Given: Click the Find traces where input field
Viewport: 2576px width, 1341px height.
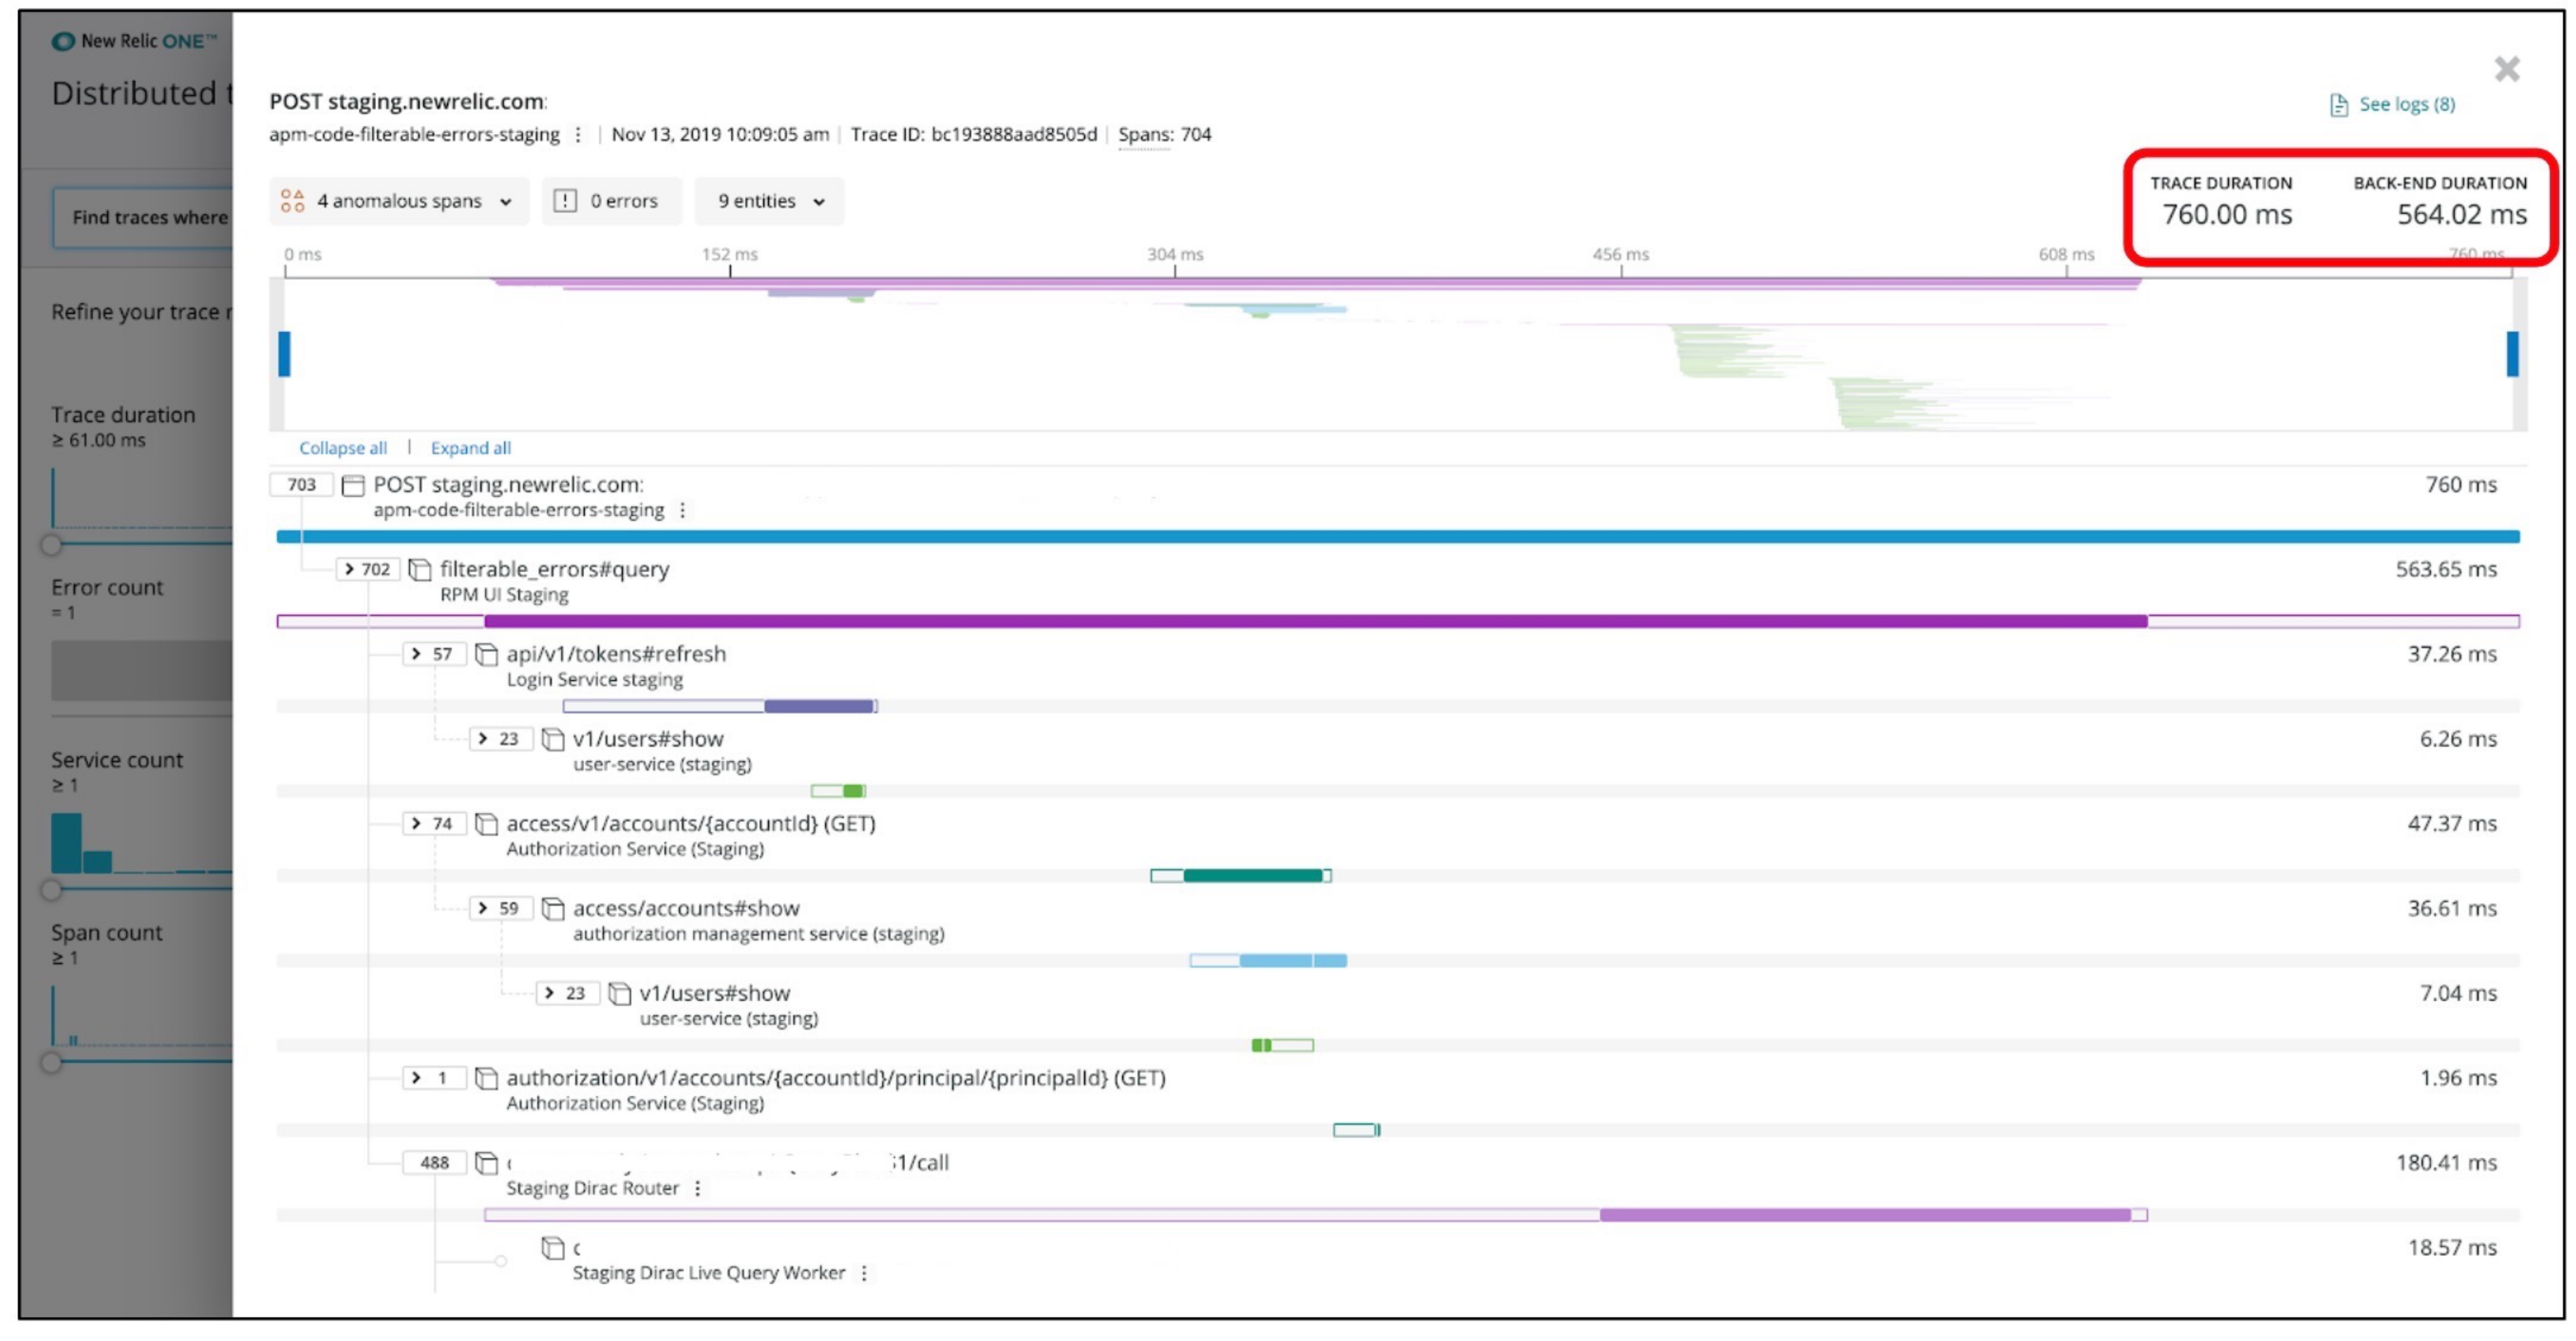Looking at the screenshot, I should [145, 217].
